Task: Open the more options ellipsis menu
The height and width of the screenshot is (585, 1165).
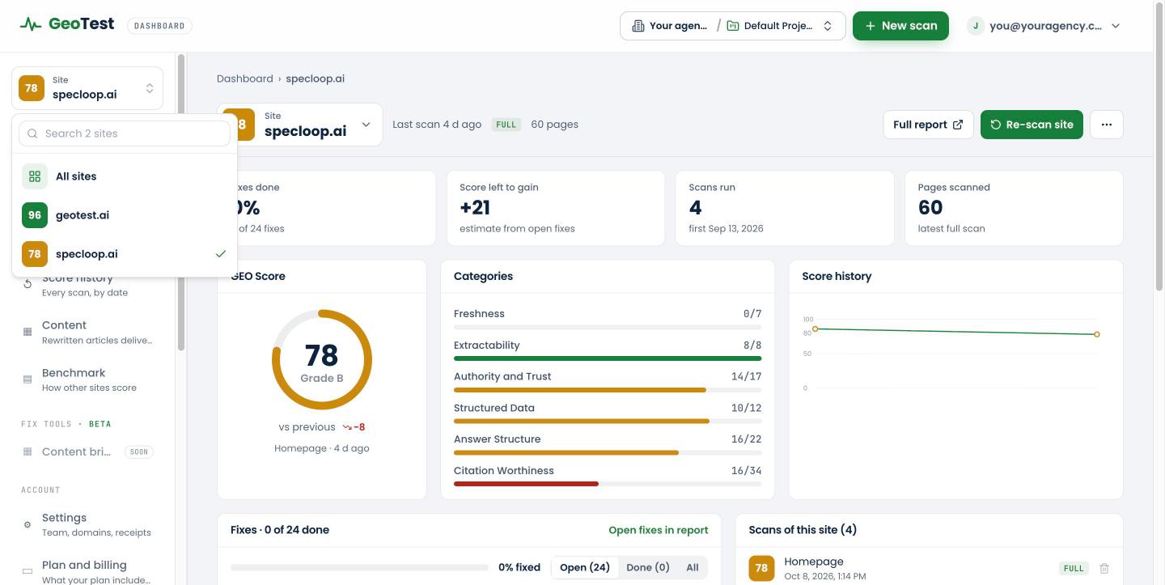Action: point(1107,125)
